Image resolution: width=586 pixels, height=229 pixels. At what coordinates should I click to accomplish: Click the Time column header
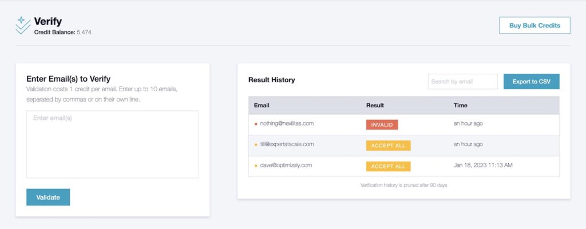[461, 106]
